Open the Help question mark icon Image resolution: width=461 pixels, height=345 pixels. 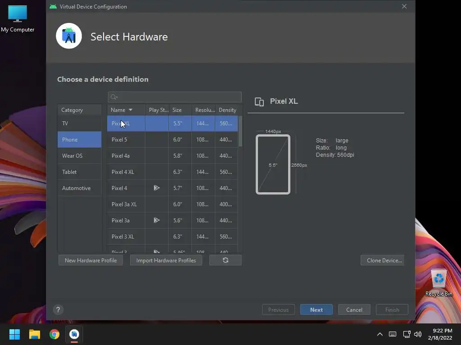coord(58,310)
